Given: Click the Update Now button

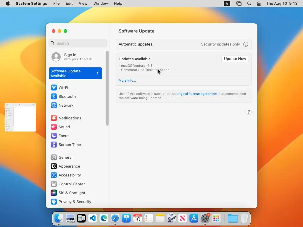Looking at the screenshot, I should (x=235, y=59).
